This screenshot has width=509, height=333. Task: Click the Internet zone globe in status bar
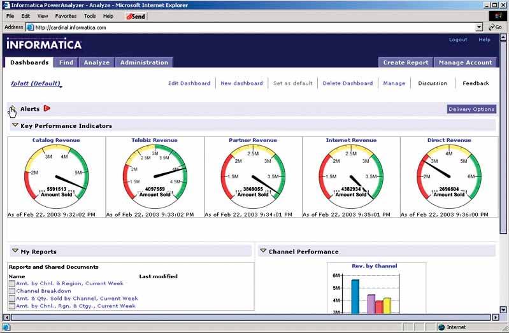point(441,327)
